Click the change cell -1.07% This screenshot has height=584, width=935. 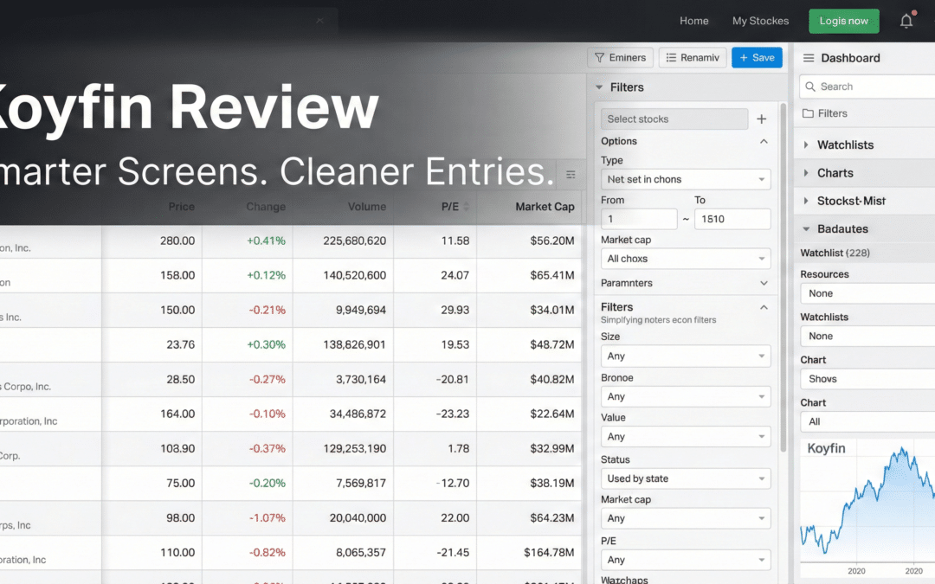pyautogui.click(x=268, y=518)
